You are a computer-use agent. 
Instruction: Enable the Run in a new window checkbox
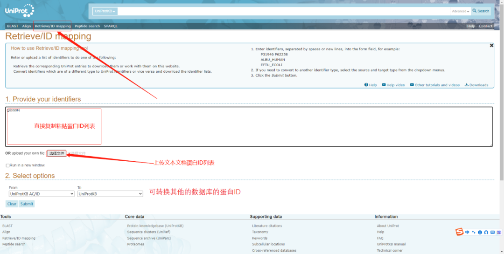click(x=7, y=165)
